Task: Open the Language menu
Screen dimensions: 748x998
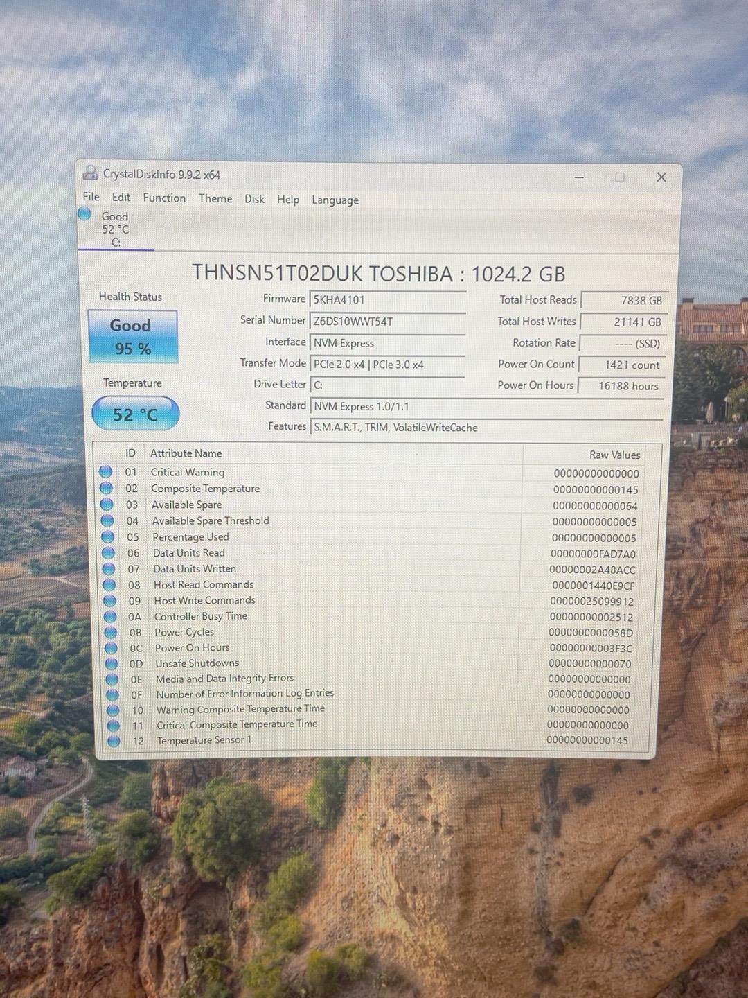Action: tap(335, 200)
